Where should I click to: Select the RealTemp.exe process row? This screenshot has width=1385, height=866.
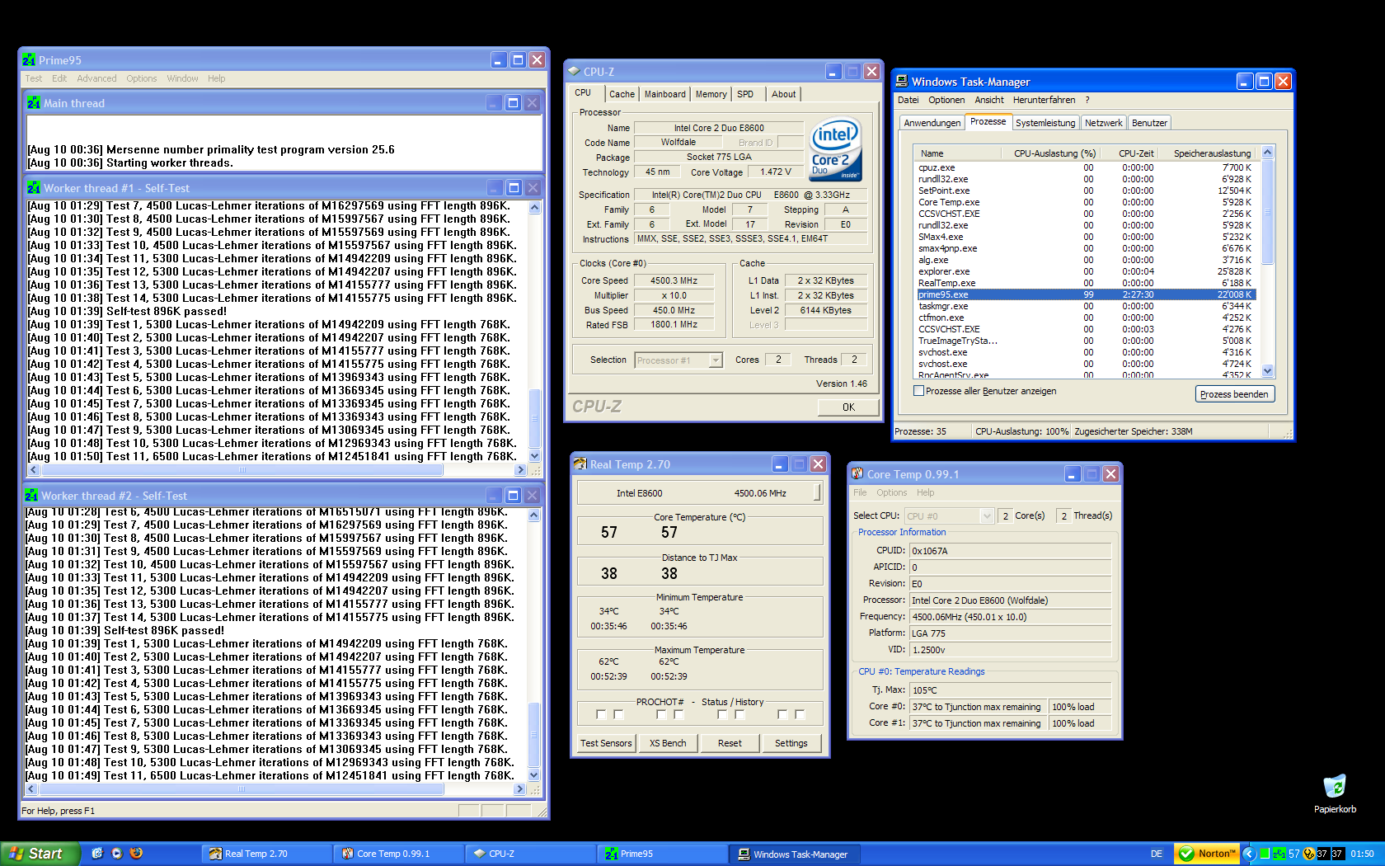1085,283
